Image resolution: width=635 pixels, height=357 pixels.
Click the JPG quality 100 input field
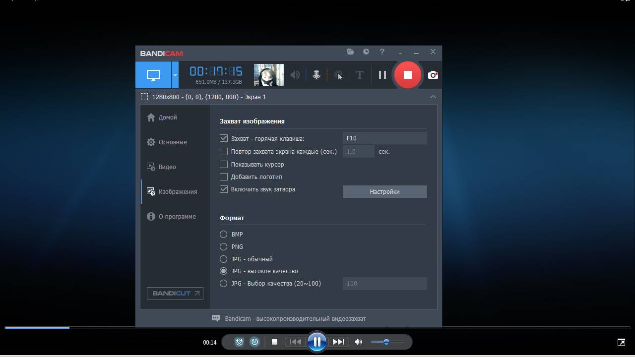tap(385, 283)
